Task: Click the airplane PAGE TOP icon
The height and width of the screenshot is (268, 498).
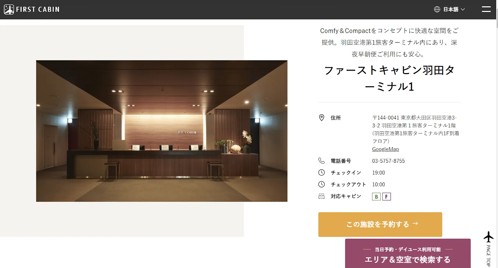Action: click(x=488, y=248)
